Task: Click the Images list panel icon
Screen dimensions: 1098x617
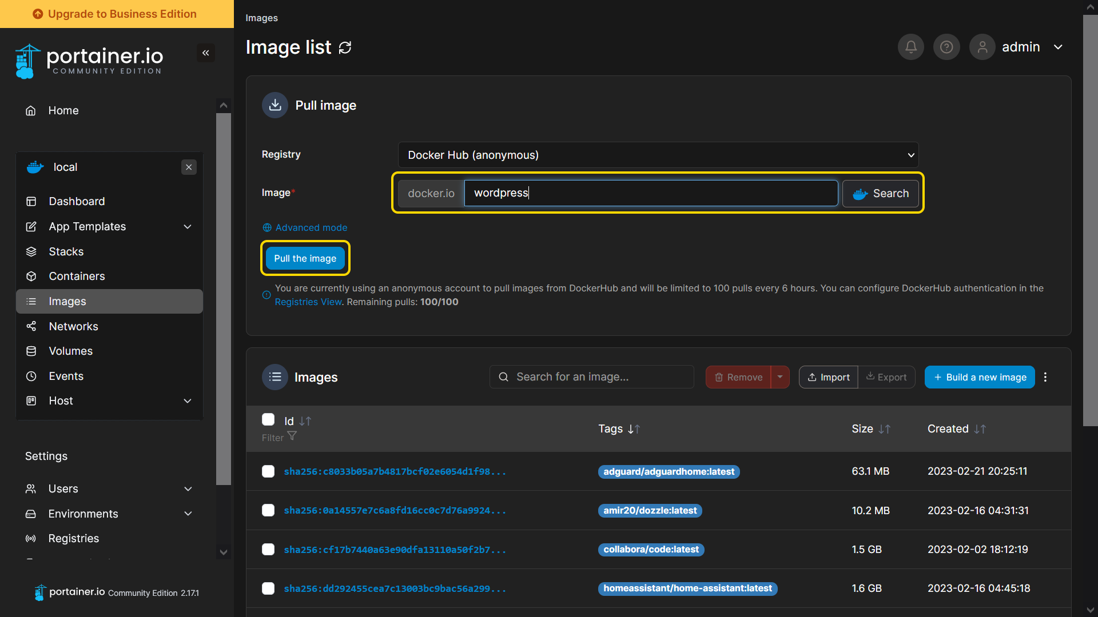Action: [x=275, y=377]
